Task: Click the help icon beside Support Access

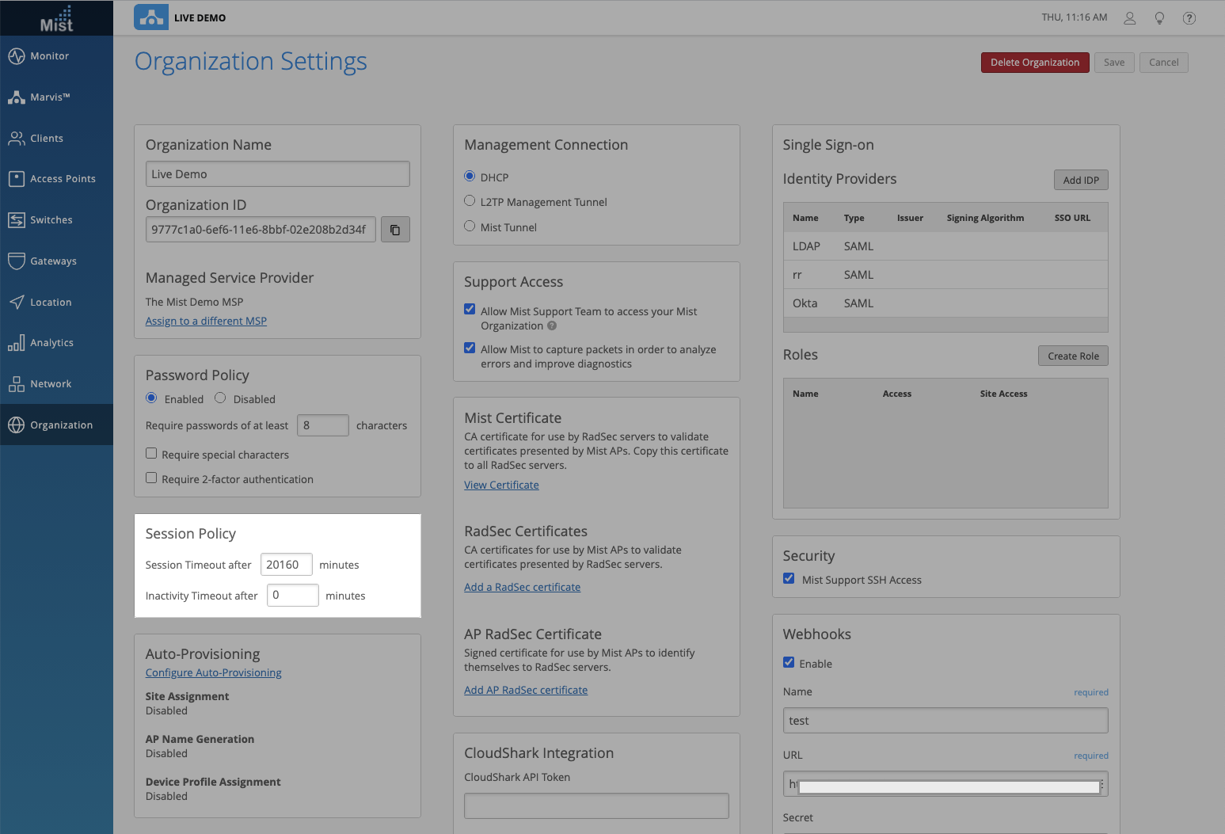Action: [552, 326]
